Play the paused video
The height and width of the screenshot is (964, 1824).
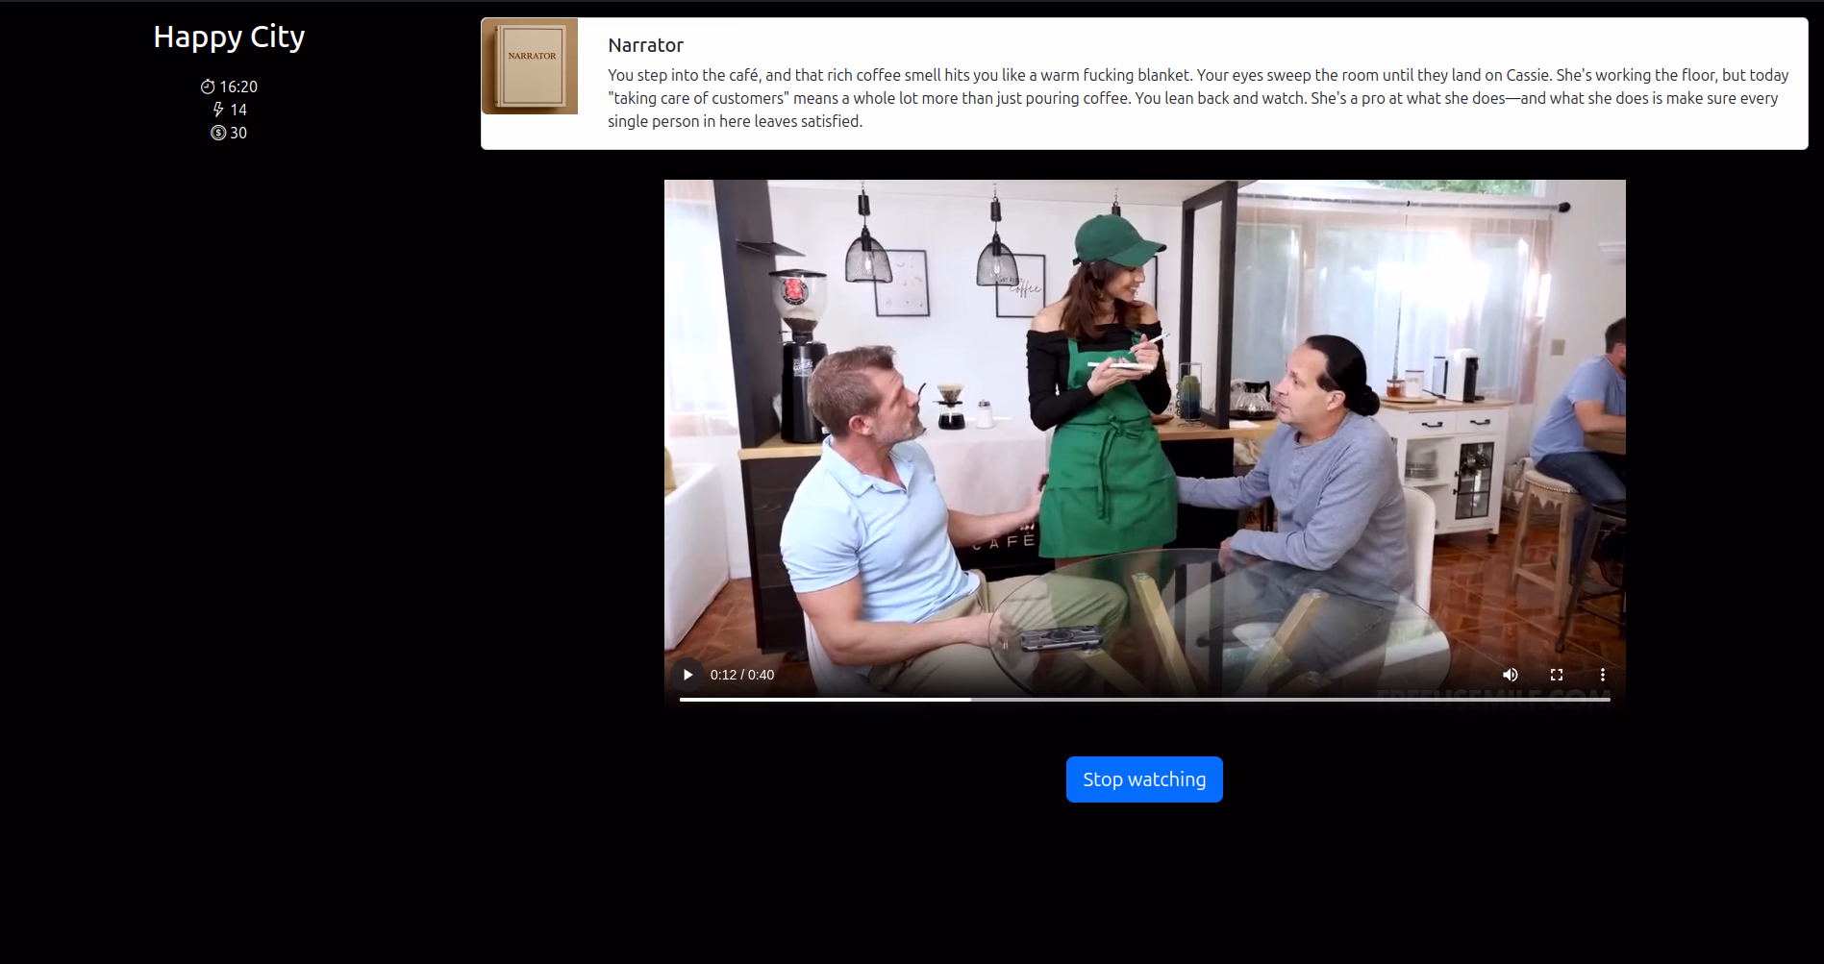click(x=687, y=675)
